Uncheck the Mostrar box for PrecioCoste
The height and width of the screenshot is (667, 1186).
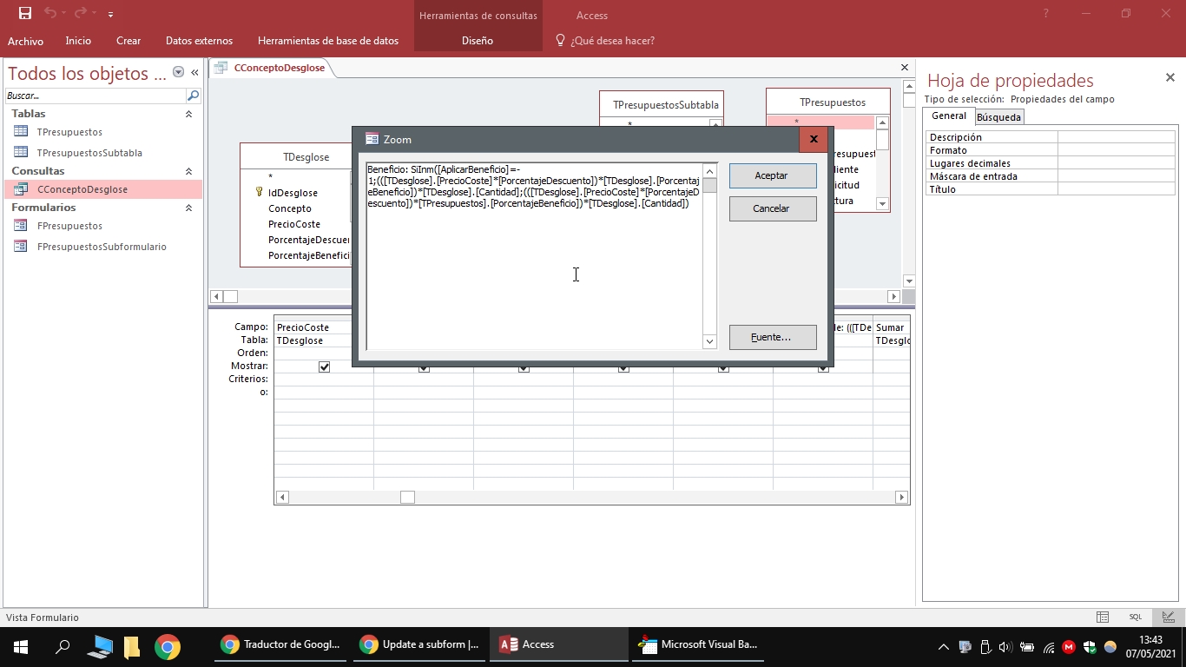tap(324, 367)
